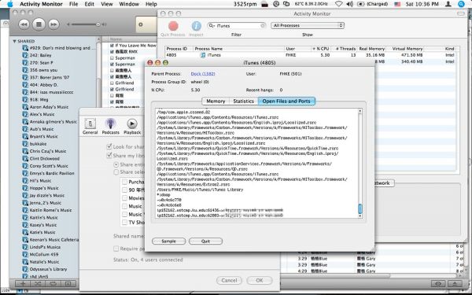The height and width of the screenshot is (295, 472).
Task: Open the Dock (1382) parent process link
Action: pyautogui.click(x=203, y=74)
